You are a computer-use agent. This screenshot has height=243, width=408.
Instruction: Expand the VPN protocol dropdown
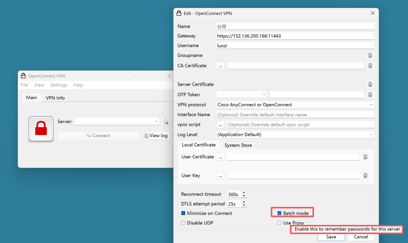(295, 105)
